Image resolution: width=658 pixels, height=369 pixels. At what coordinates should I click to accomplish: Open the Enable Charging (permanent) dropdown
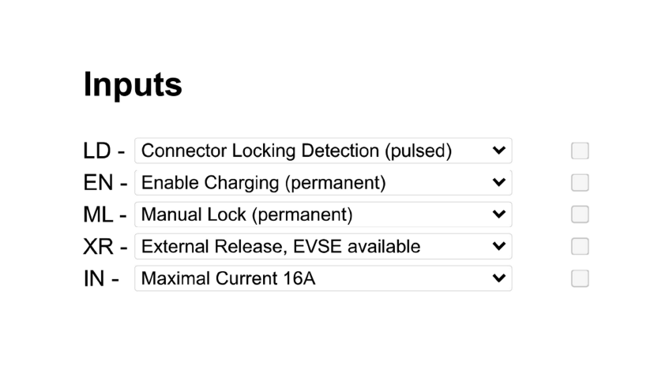(323, 183)
